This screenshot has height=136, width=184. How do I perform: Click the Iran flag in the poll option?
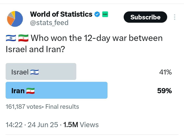click(30, 91)
